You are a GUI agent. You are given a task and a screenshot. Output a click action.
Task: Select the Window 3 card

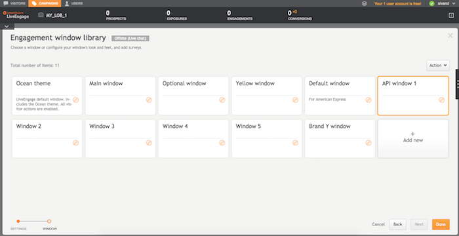click(120, 138)
